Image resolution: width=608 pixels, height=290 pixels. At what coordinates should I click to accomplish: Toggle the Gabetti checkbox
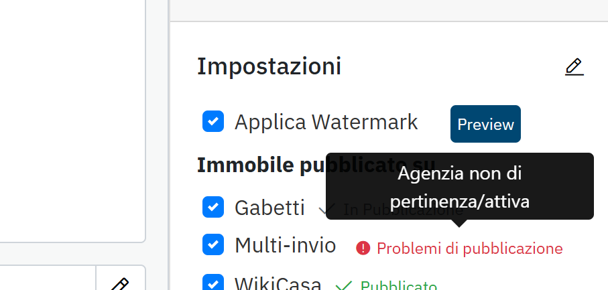click(213, 208)
